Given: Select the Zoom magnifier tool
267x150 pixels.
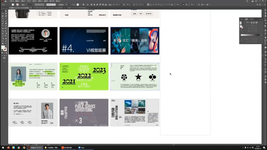Looking at the screenshot, I should [6, 43].
